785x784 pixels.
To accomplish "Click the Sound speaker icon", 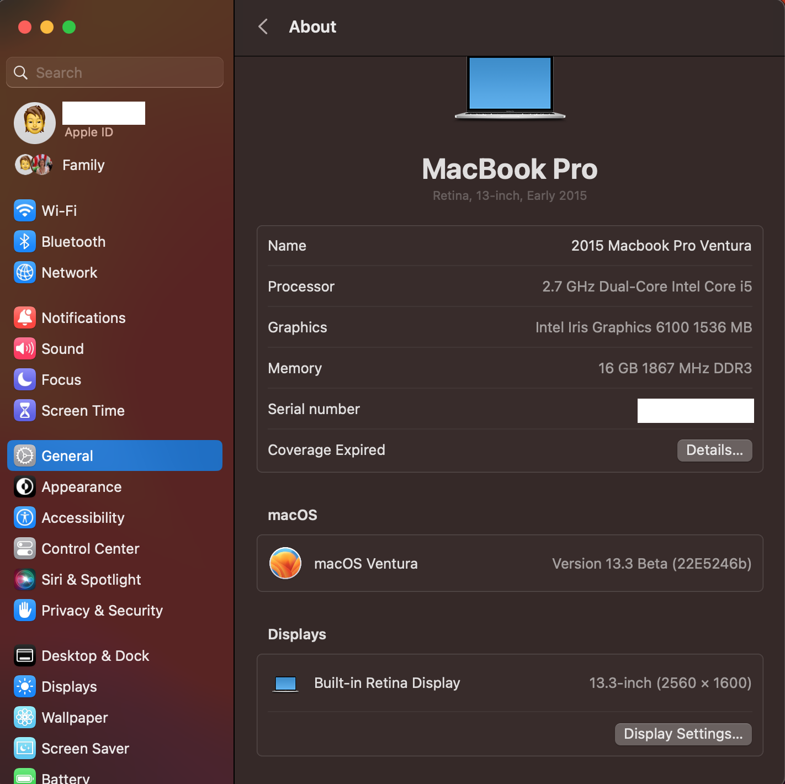I will (x=25, y=349).
